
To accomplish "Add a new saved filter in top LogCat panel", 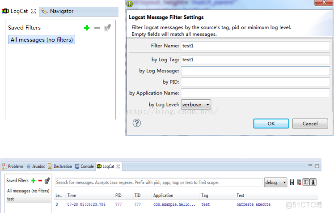I will pos(87,28).
